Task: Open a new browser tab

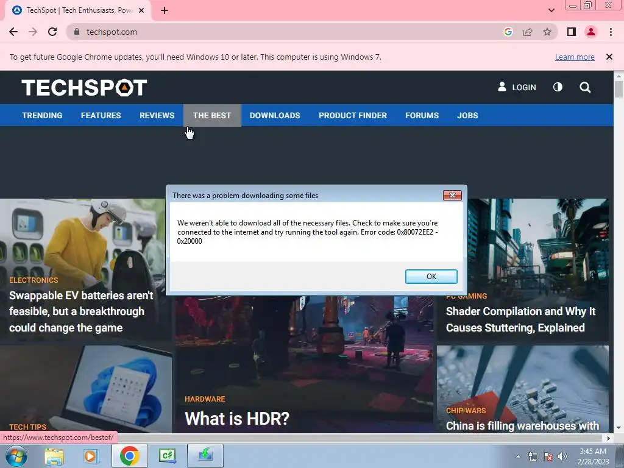Action: click(x=165, y=10)
